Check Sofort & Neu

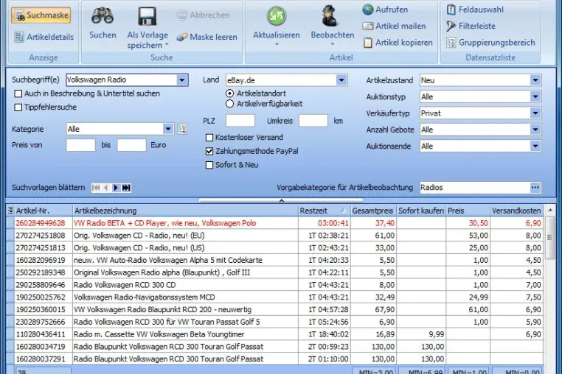coord(209,165)
